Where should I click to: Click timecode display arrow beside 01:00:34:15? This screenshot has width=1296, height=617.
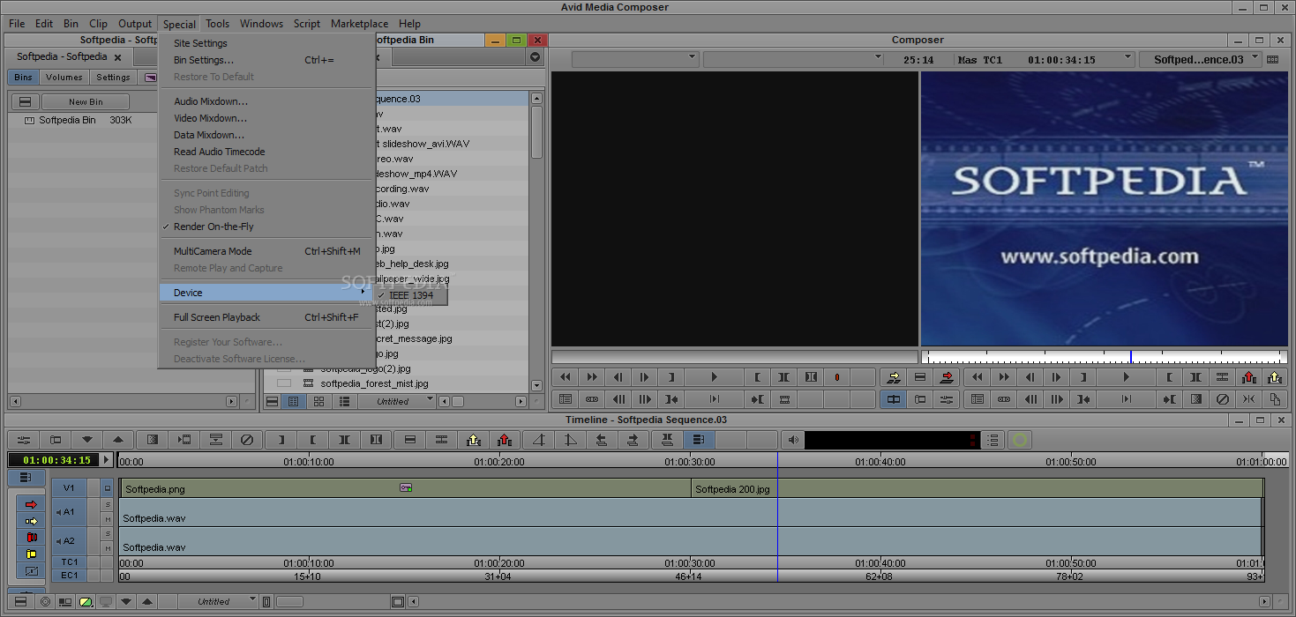[x=107, y=459]
